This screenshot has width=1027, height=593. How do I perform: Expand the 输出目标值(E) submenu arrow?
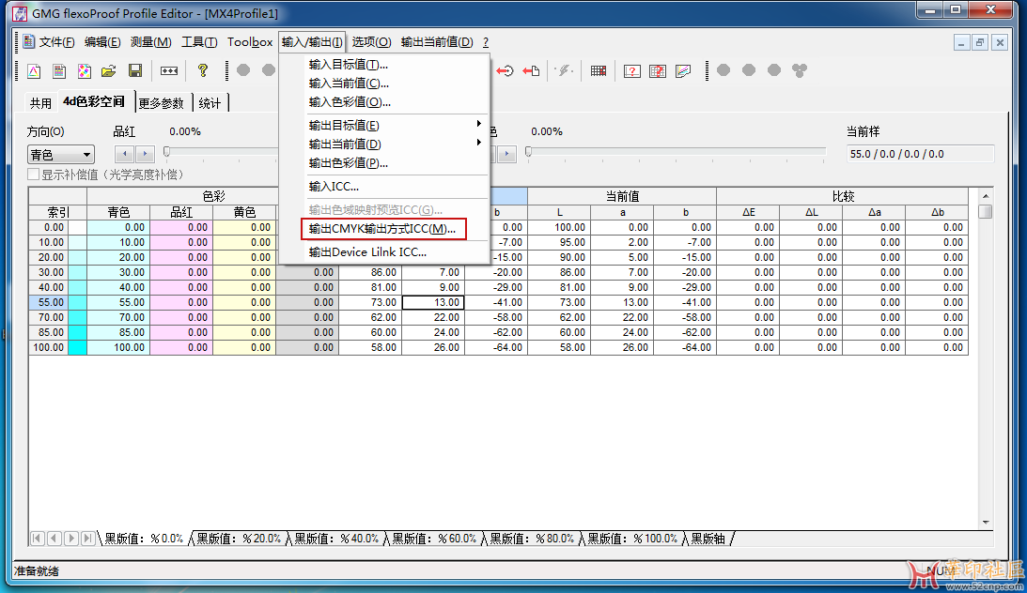[479, 124]
